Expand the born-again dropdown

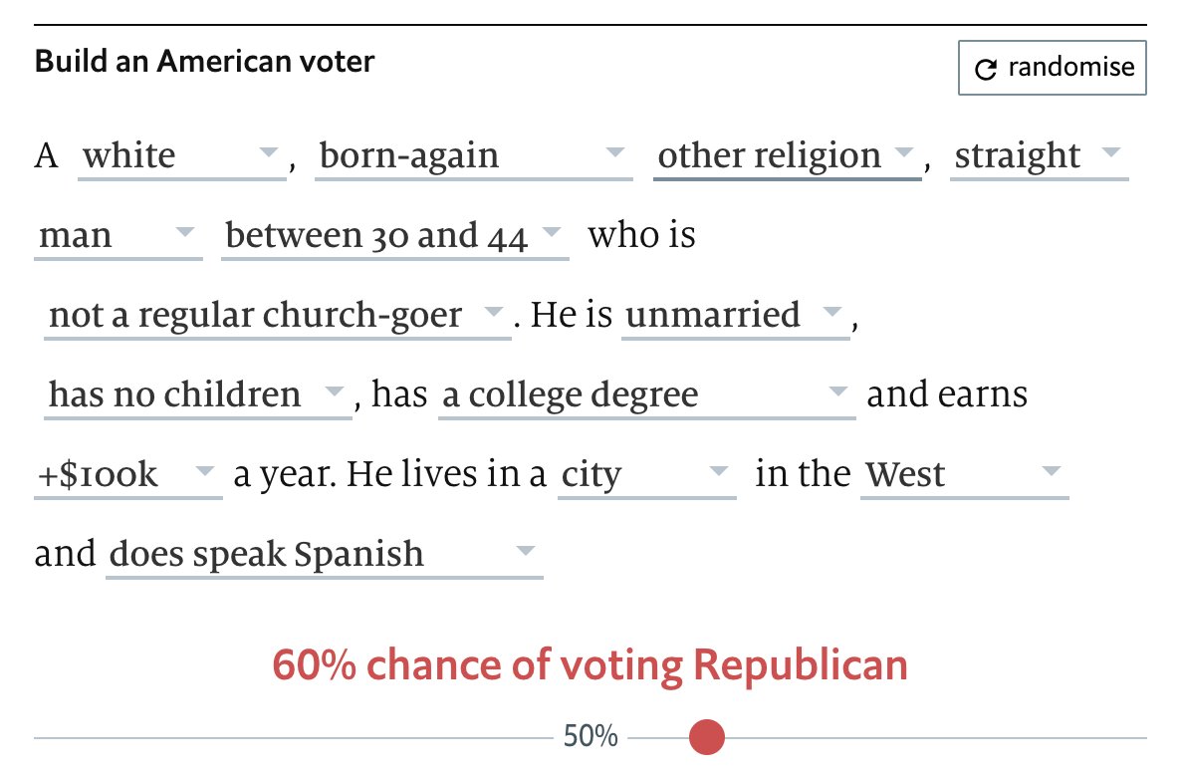point(473,156)
